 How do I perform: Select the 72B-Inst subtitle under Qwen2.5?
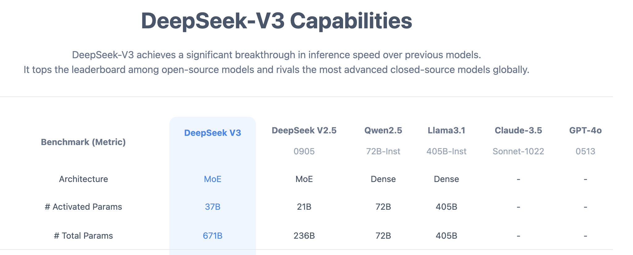point(383,151)
